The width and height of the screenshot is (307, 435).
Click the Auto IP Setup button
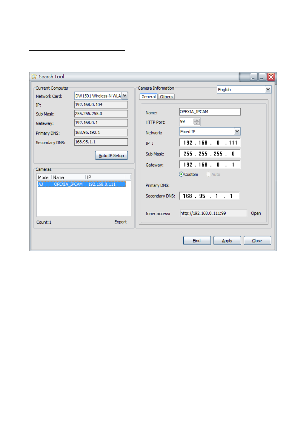[x=111, y=156]
